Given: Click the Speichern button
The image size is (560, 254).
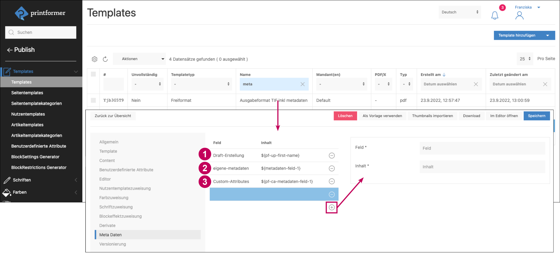Looking at the screenshot, I should pos(536,116).
